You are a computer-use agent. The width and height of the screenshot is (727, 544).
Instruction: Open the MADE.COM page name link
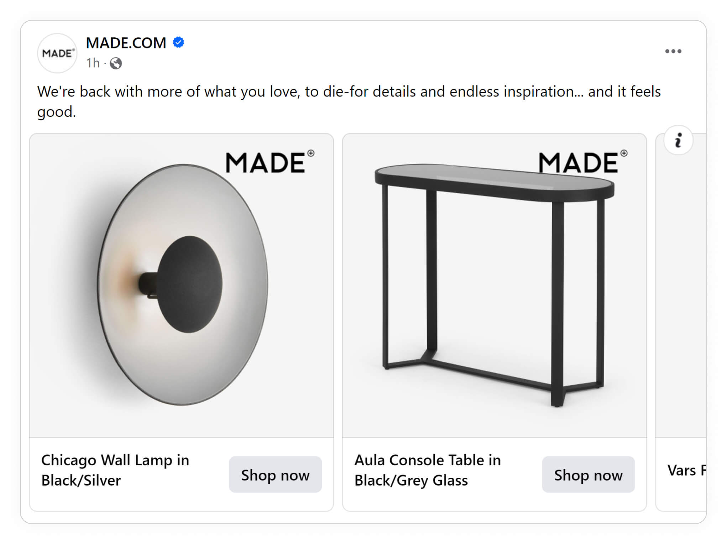[x=126, y=43]
